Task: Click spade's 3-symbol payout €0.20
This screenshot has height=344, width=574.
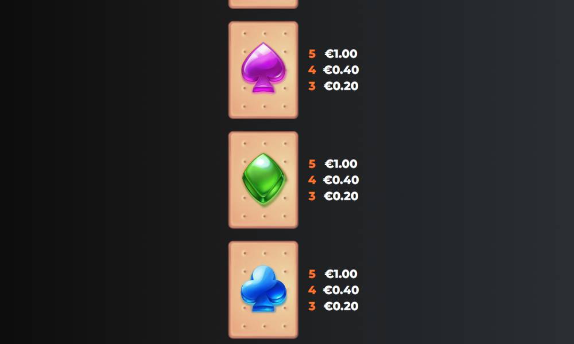Action: (341, 86)
